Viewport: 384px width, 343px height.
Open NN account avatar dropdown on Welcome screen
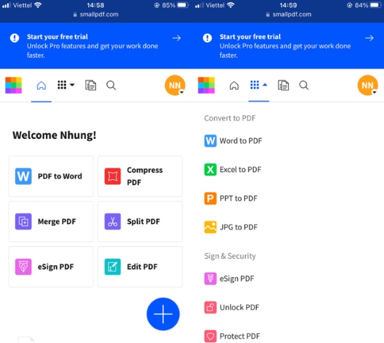tap(175, 86)
